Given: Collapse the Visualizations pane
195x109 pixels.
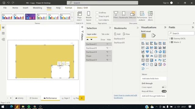Looking at the screenshot, I should point(165,27).
